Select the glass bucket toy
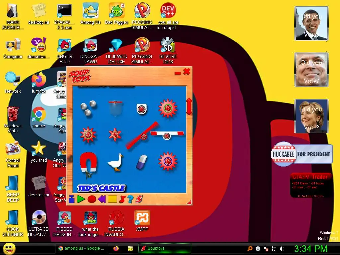The width and height of the screenshot is (340, 255). [x=115, y=108]
